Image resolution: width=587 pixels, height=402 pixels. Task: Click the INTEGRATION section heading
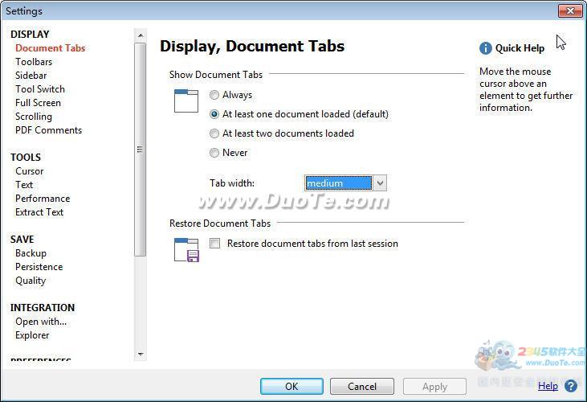tap(43, 308)
